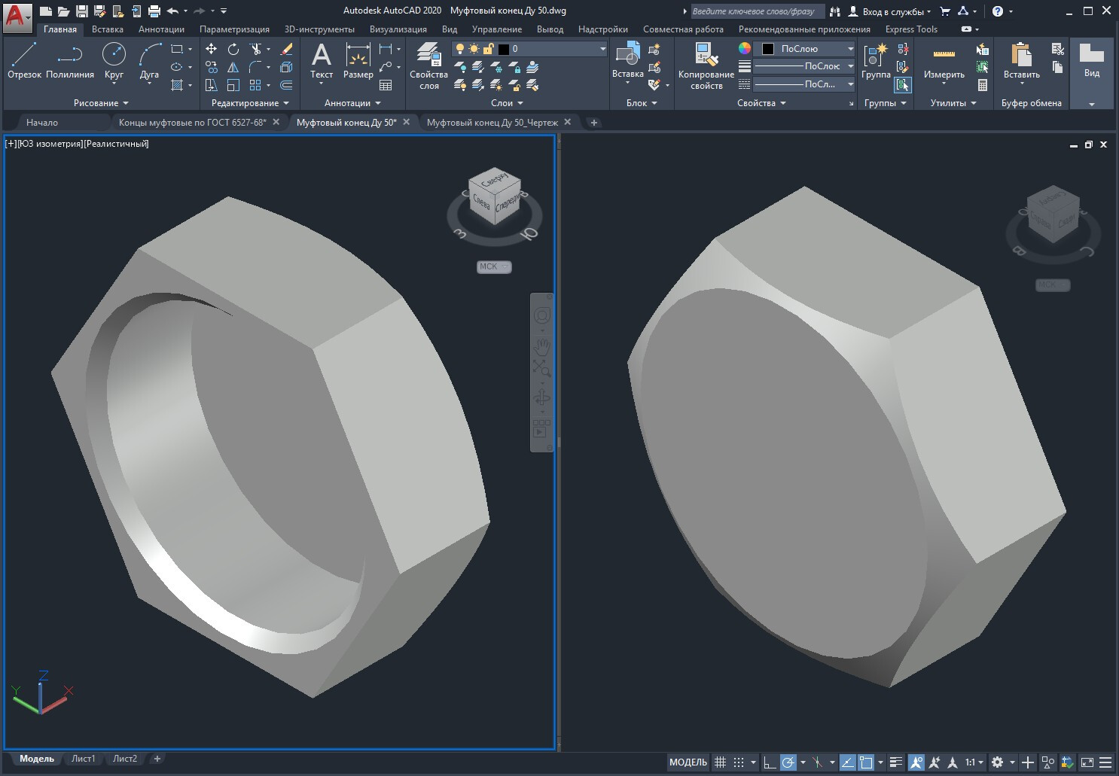1119x776 pixels.
Task: Select the Полилиния polyline tool
Action: 70,60
